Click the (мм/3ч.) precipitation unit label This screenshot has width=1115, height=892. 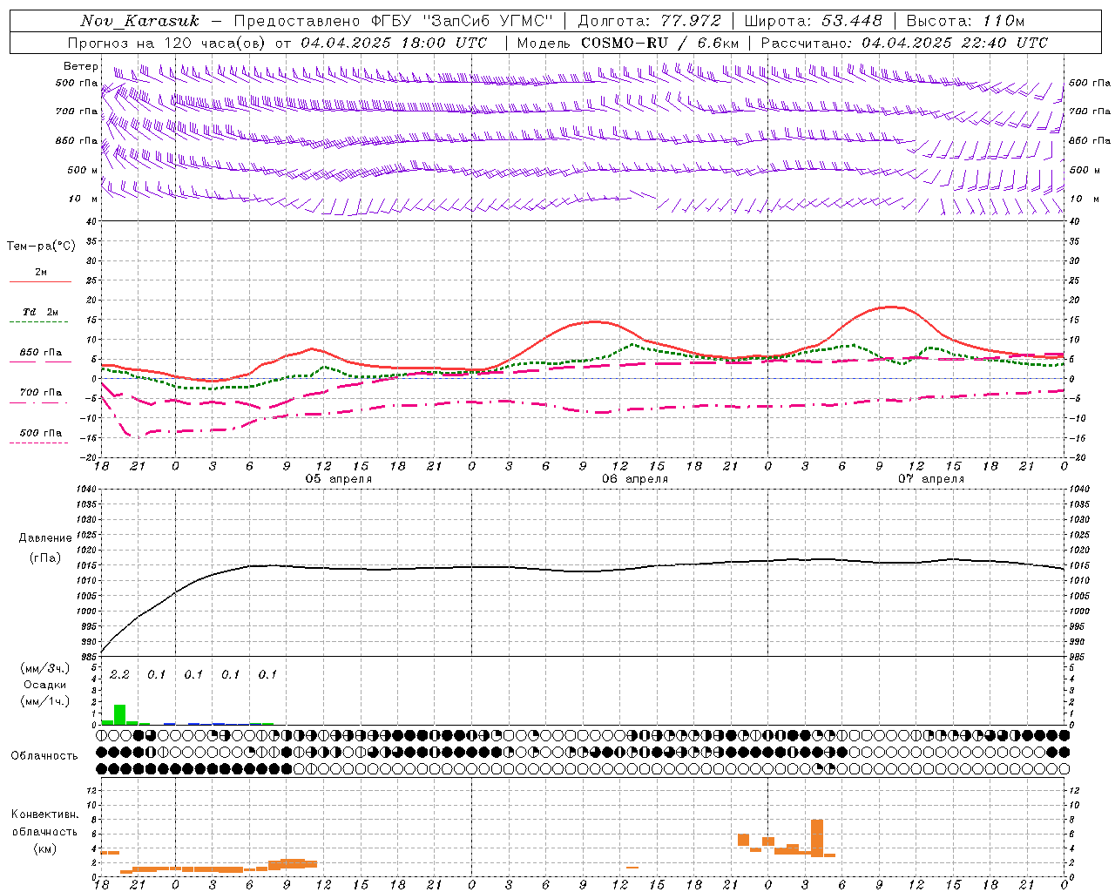click(x=45, y=668)
